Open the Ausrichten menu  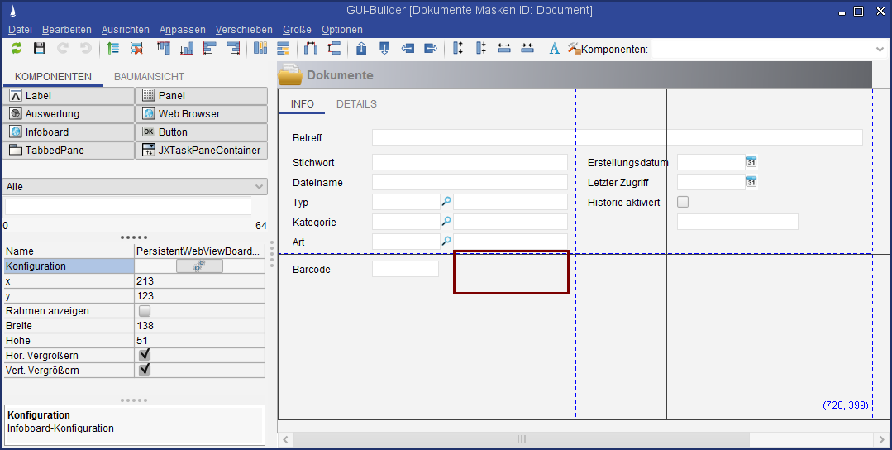tap(125, 29)
